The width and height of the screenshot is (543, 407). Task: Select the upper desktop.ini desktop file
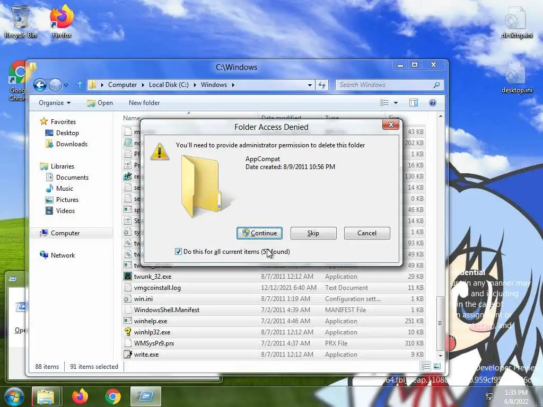516,22
